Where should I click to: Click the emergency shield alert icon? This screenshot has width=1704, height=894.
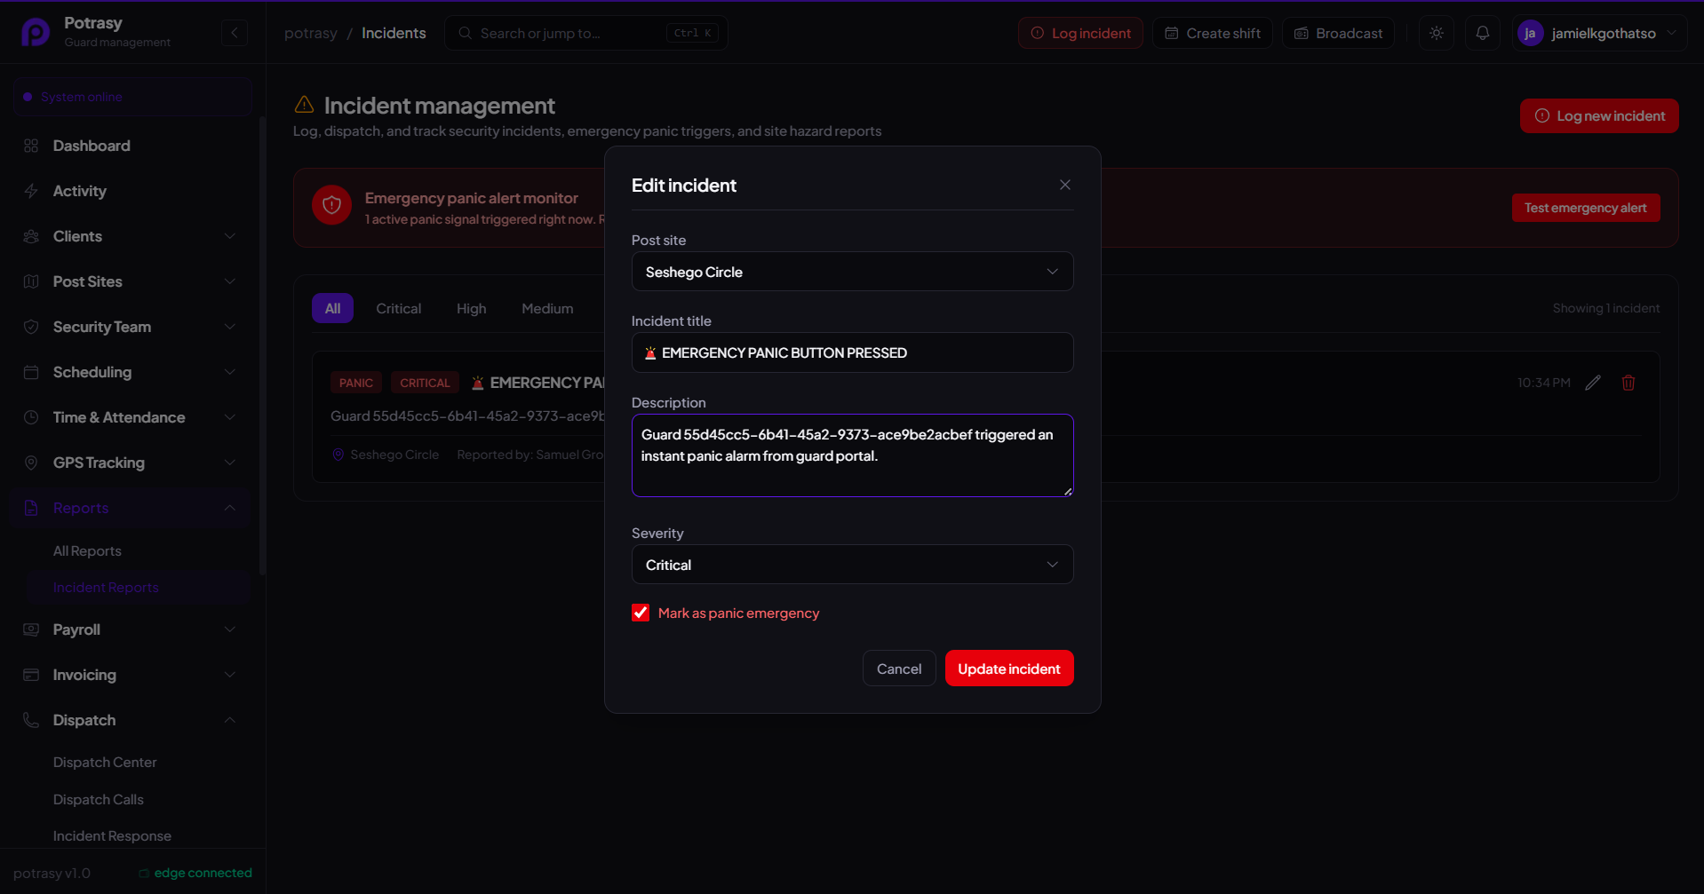[x=331, y=206]
